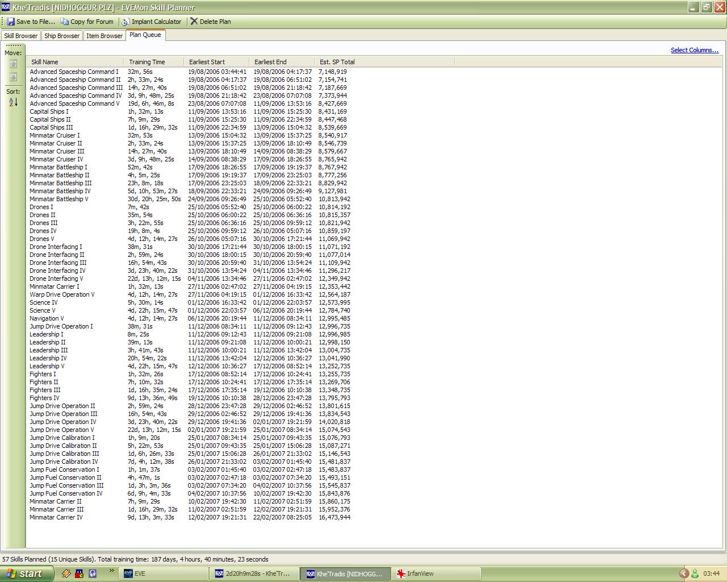This screenshot has height=582, width=727.
Task: Switch to the Ship Browser tab
Action: coord(62,36)
